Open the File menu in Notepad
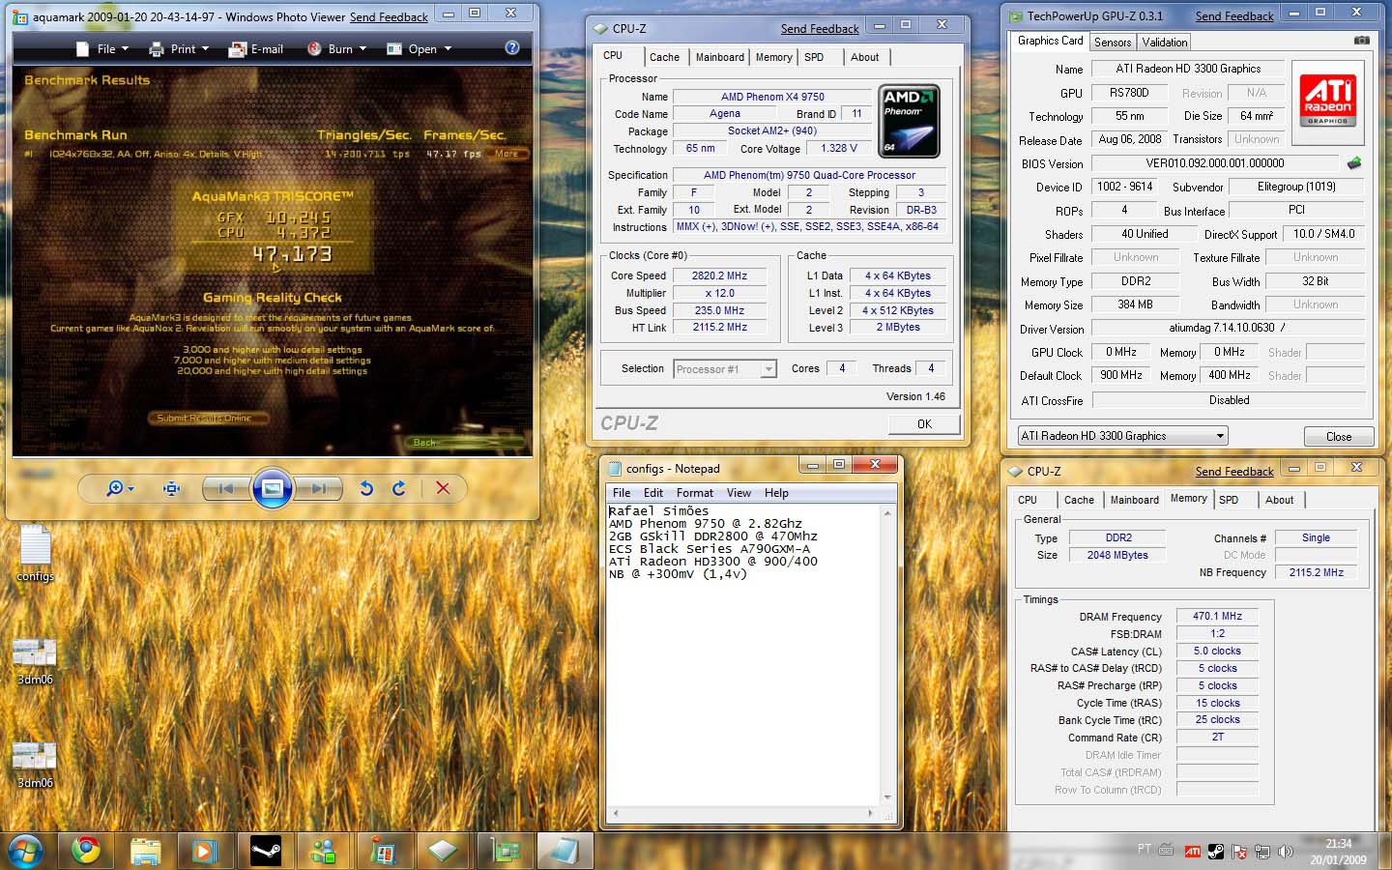Screen dimensions: 1392x870 (x=622, y=493)
